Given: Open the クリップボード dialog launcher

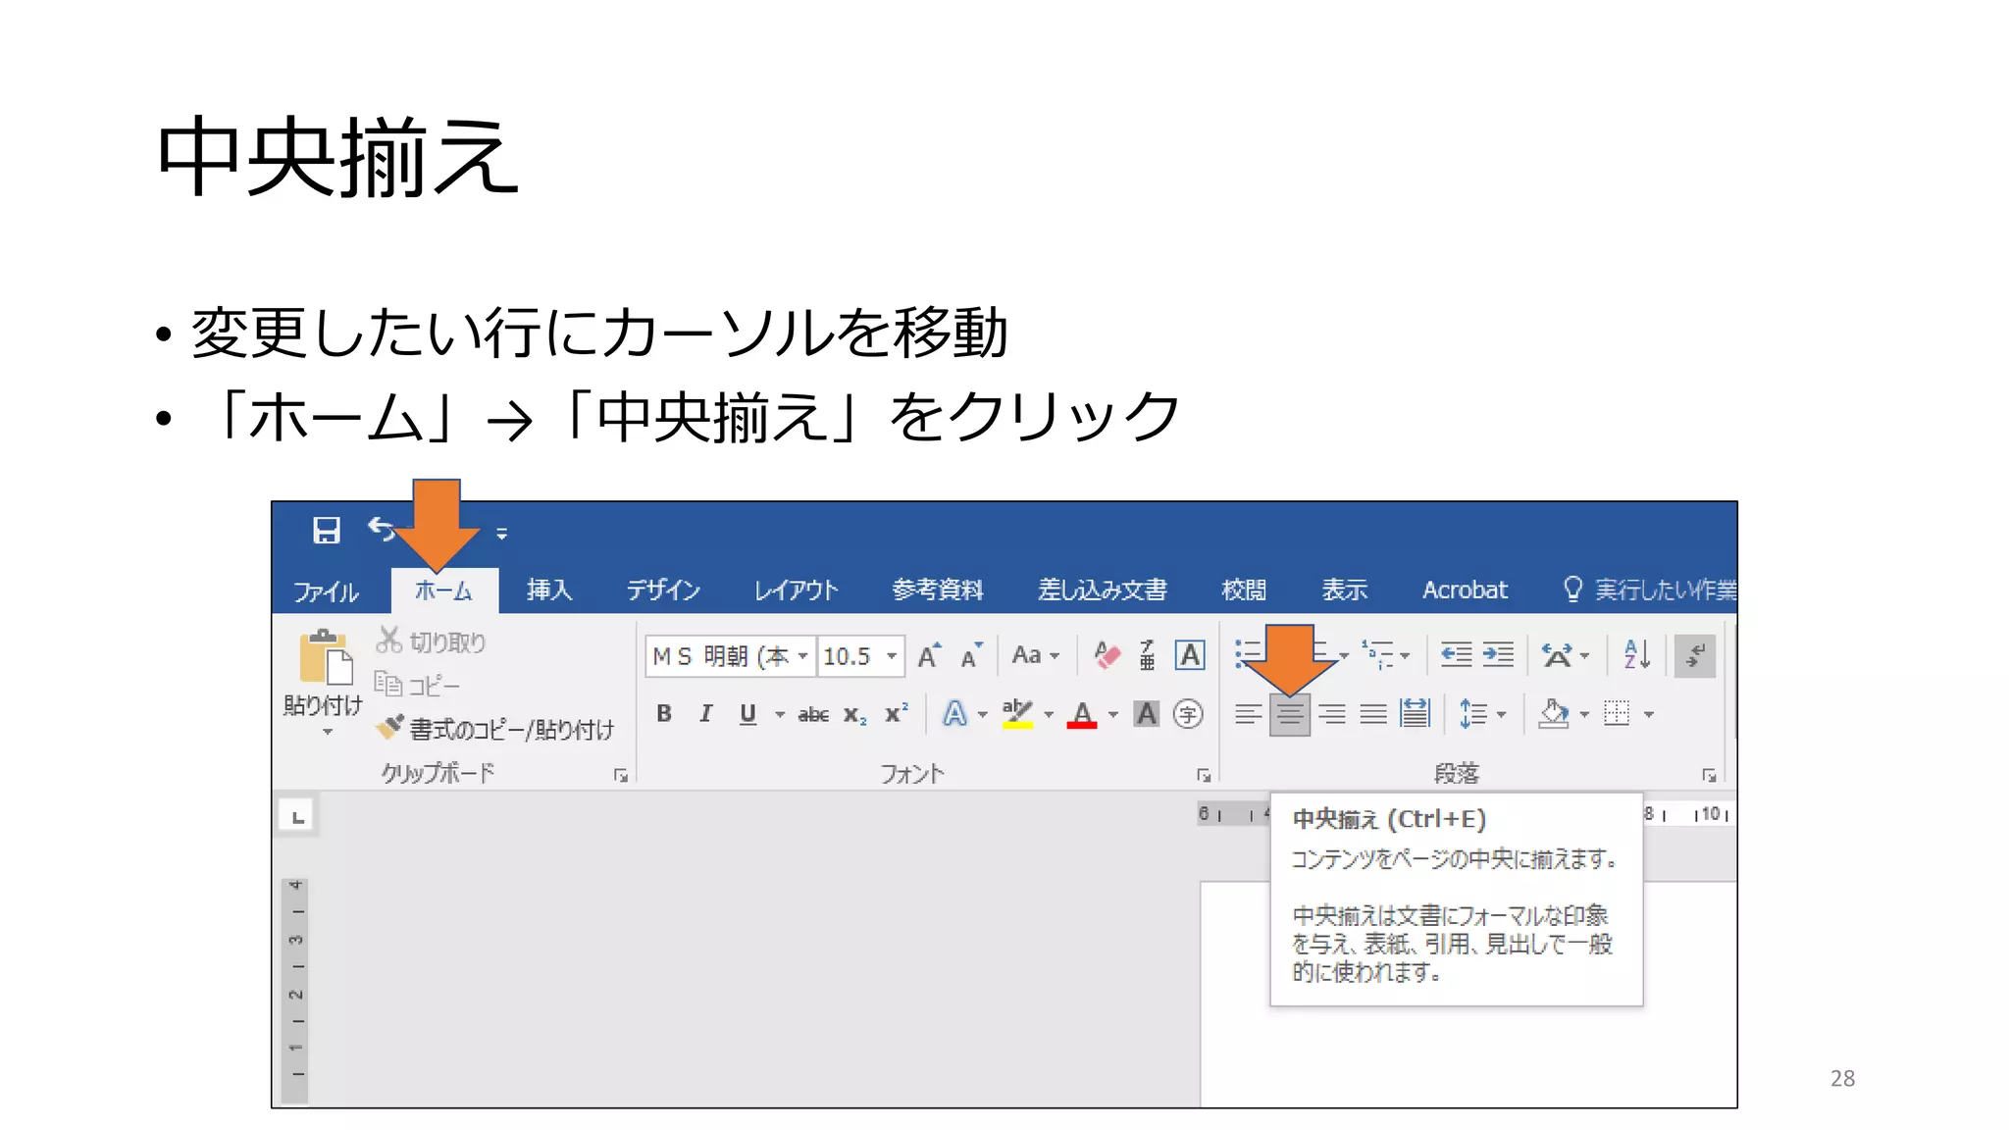Looking at the screenshot, I should 621,776.
